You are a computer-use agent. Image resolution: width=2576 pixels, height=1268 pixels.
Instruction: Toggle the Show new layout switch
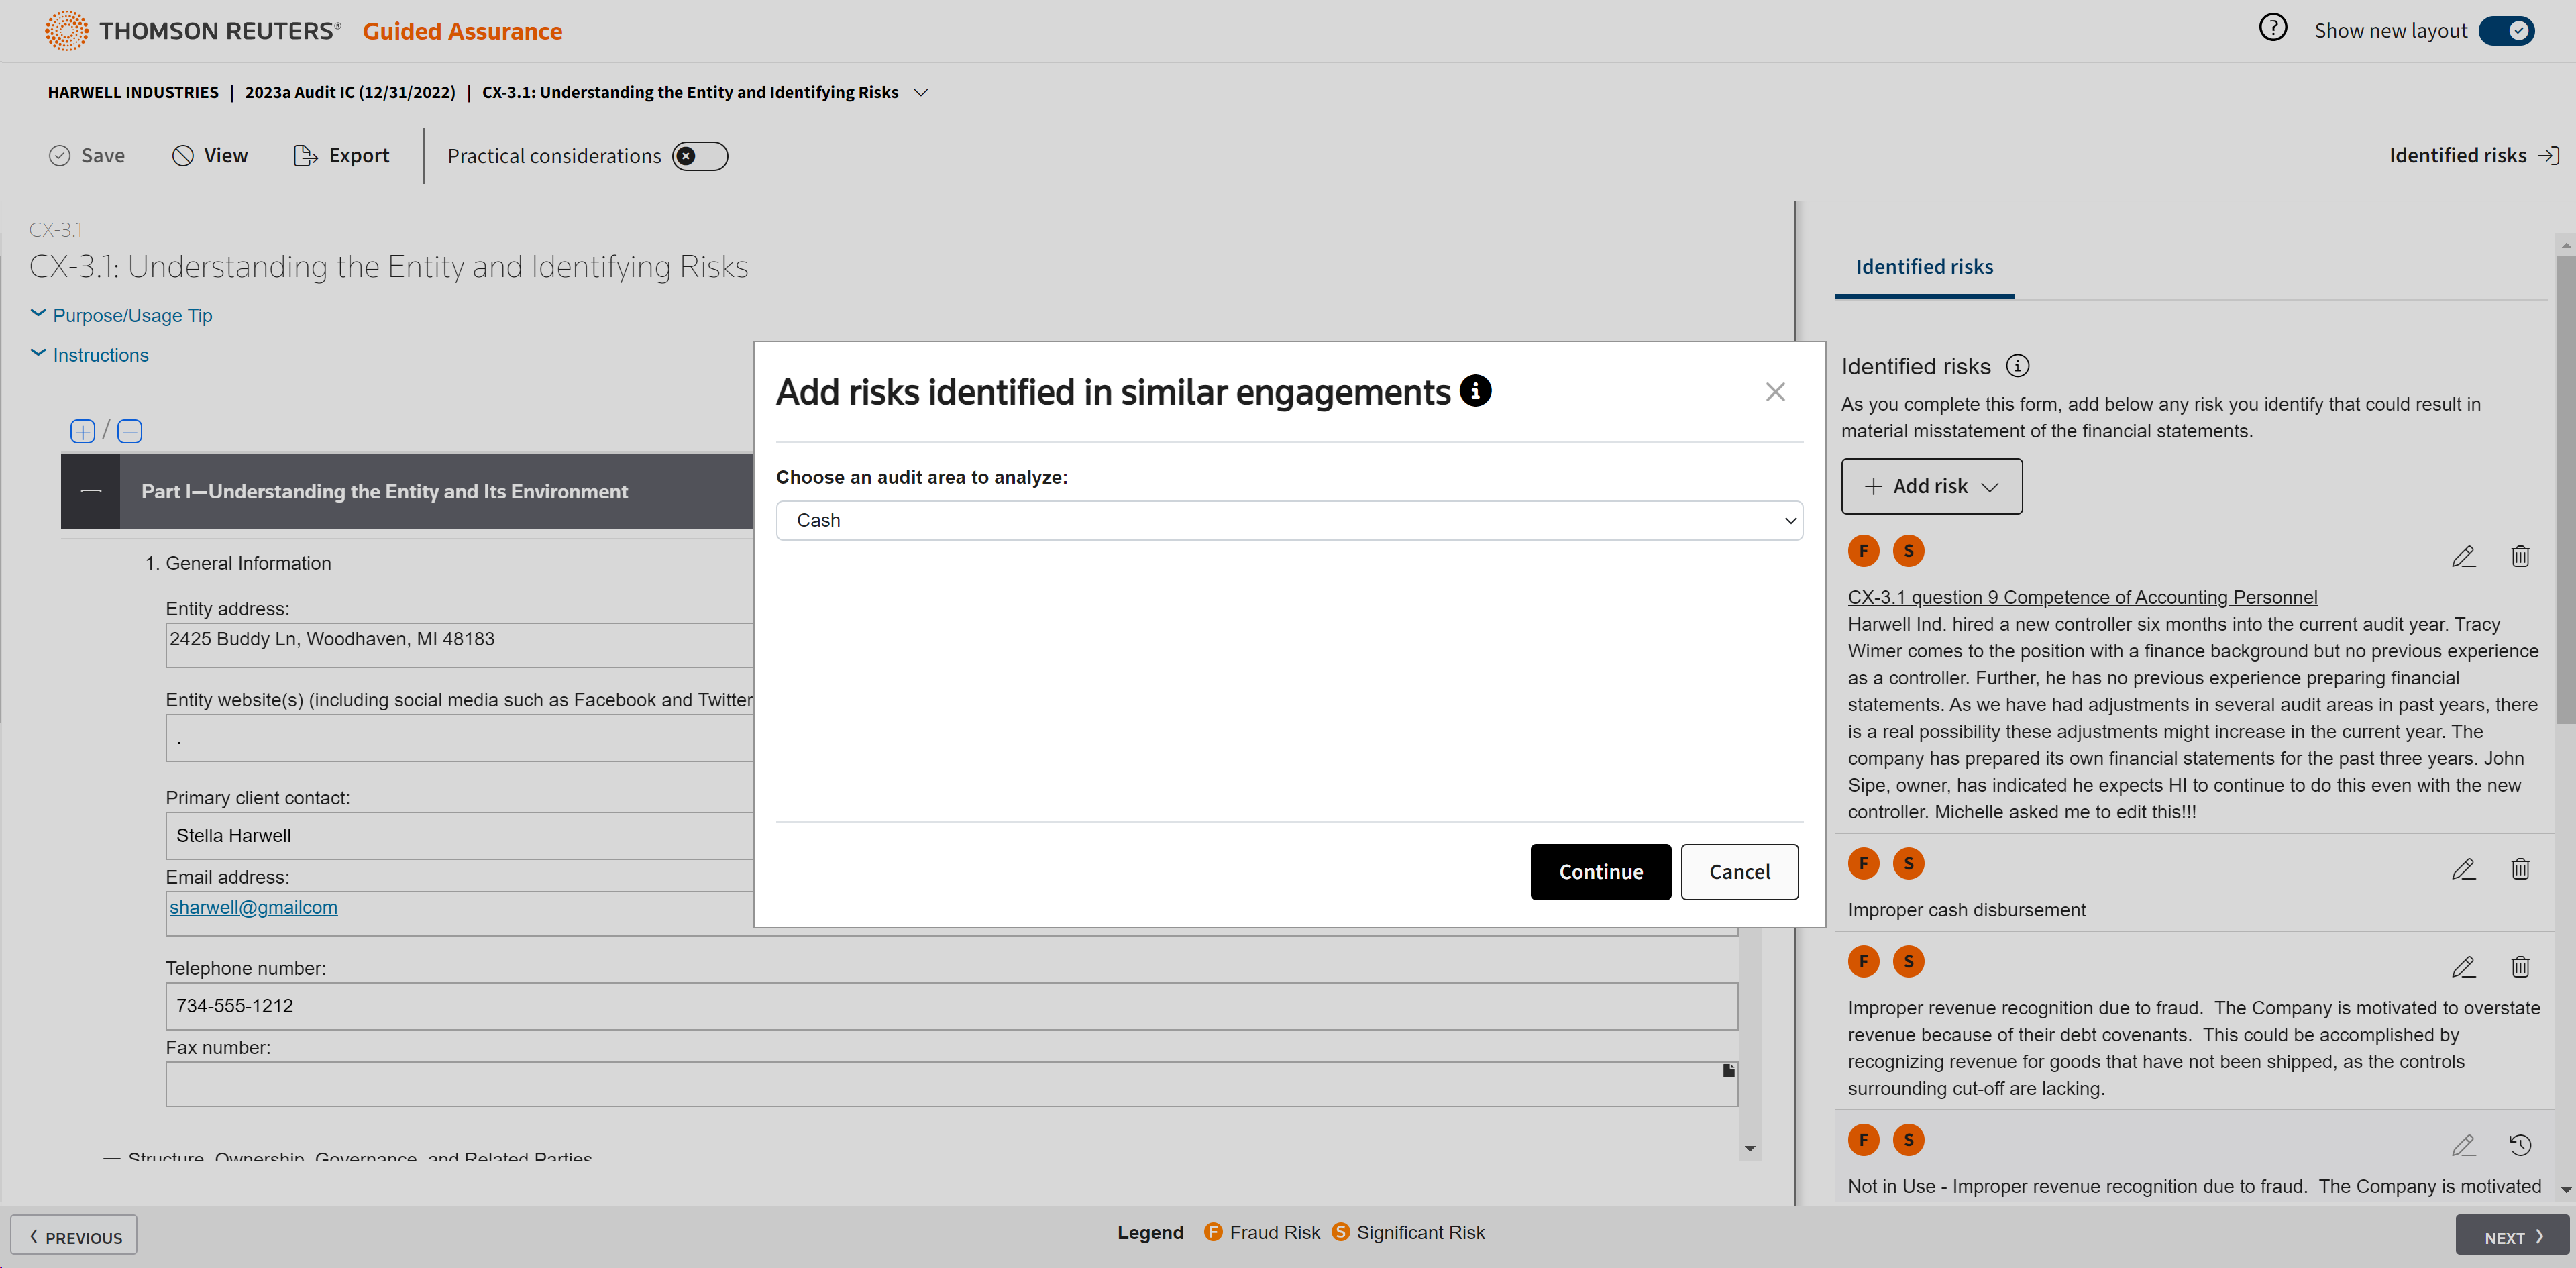click(x=2506, y=31)
